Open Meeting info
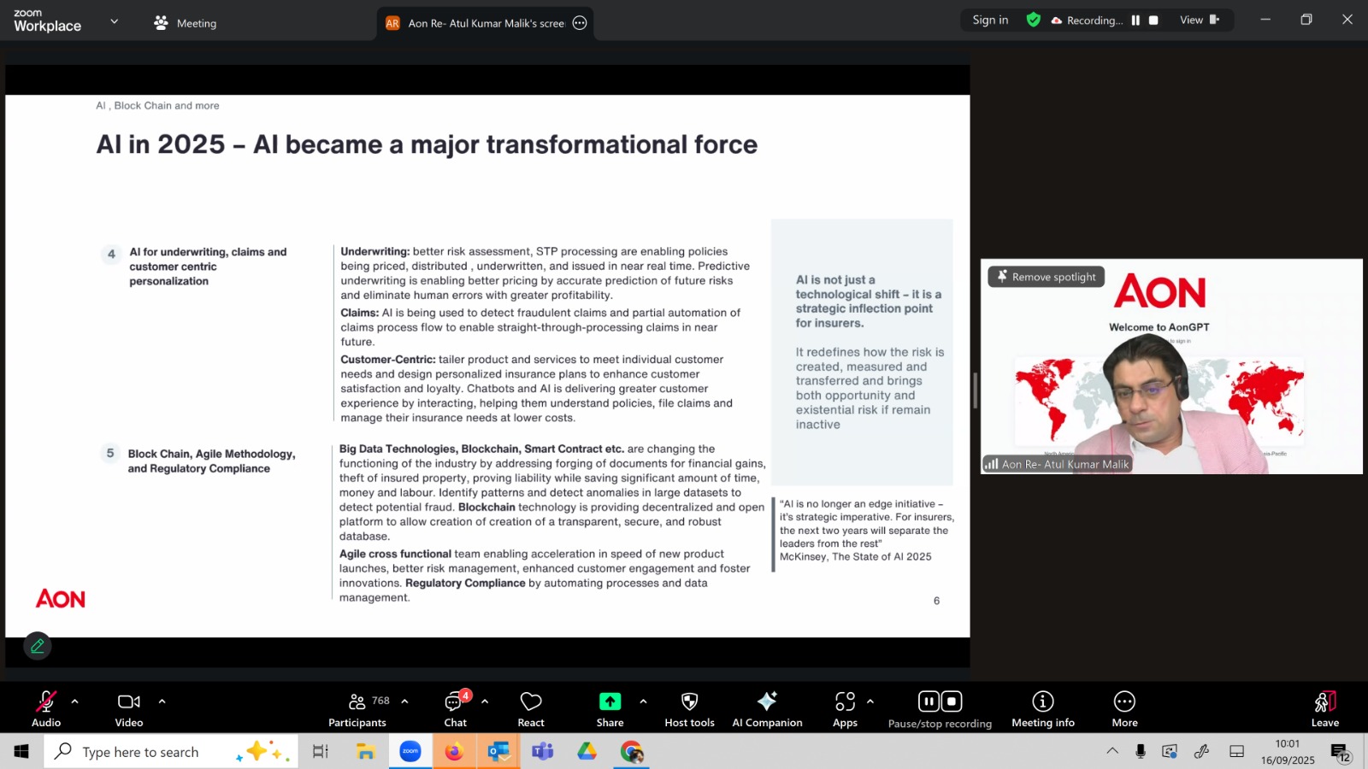This screenshot has height=769, width=1368. pyautogui.click(x=1042, y=708)
